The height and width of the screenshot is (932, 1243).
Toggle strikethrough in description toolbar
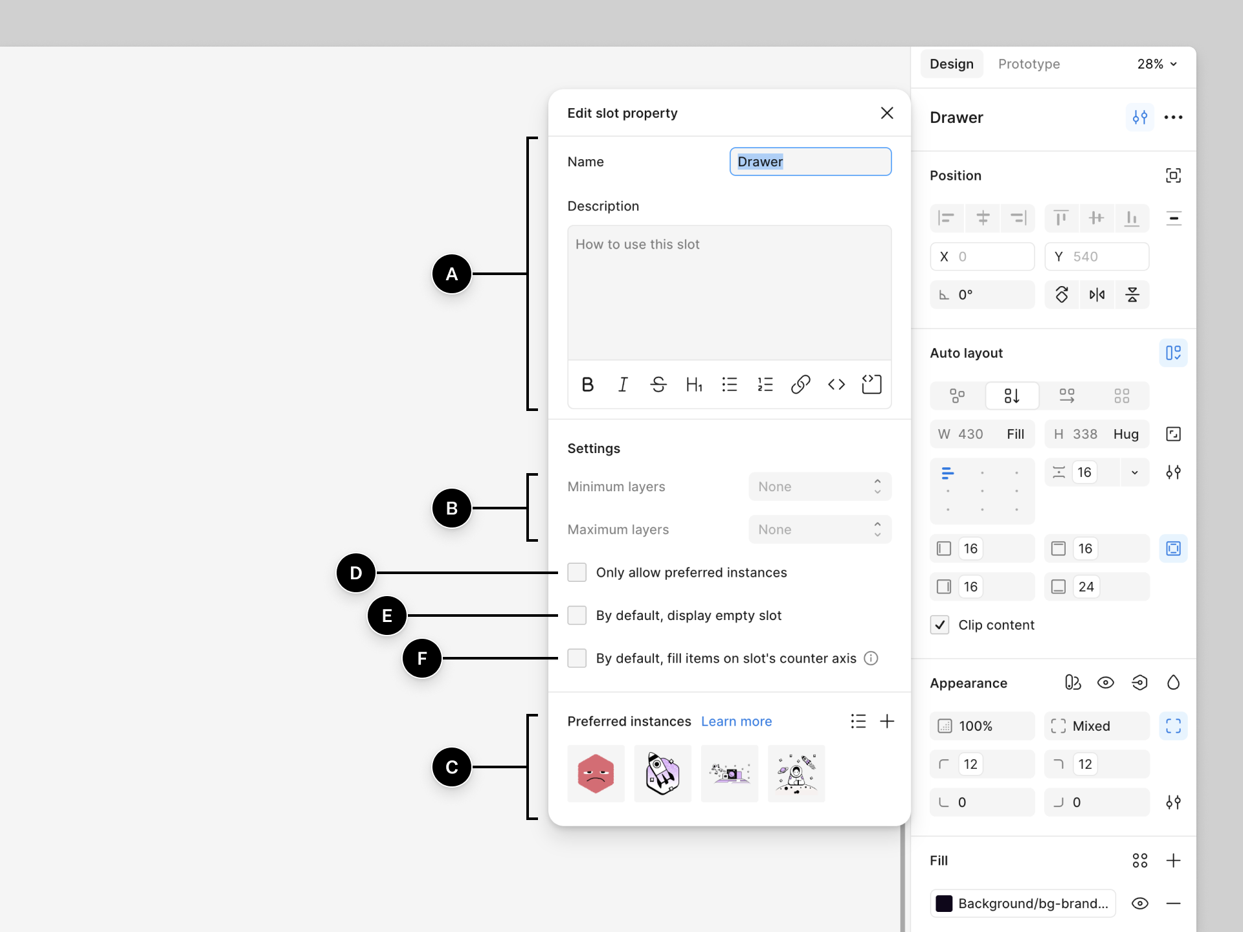(x=658, y=384)
